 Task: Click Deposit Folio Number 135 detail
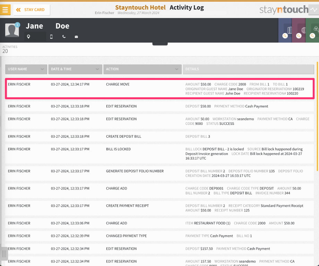252,171
